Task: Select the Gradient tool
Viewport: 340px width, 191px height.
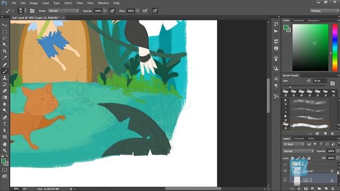Action: tap(5, 97)
